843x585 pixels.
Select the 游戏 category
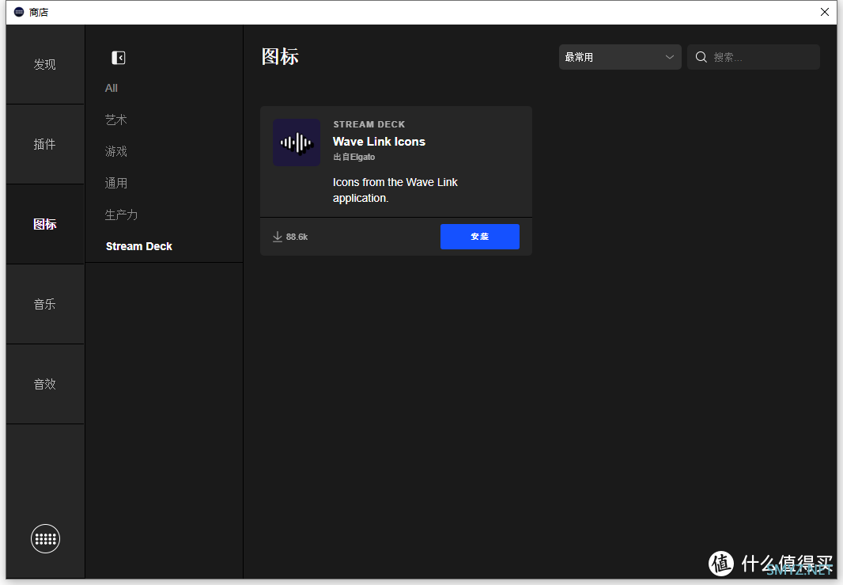[116, 152]
